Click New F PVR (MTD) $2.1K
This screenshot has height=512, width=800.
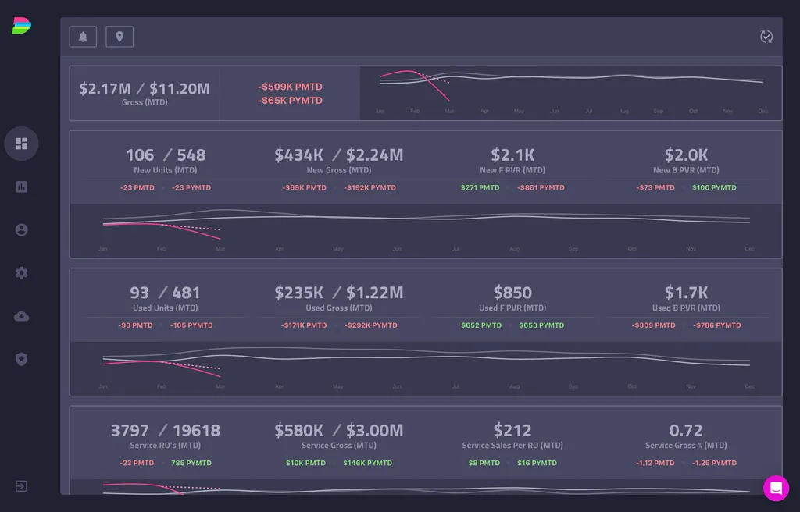click(x=512, y=155)
